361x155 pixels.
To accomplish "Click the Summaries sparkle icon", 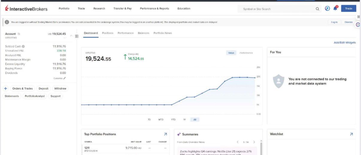I will click(179, 134).
